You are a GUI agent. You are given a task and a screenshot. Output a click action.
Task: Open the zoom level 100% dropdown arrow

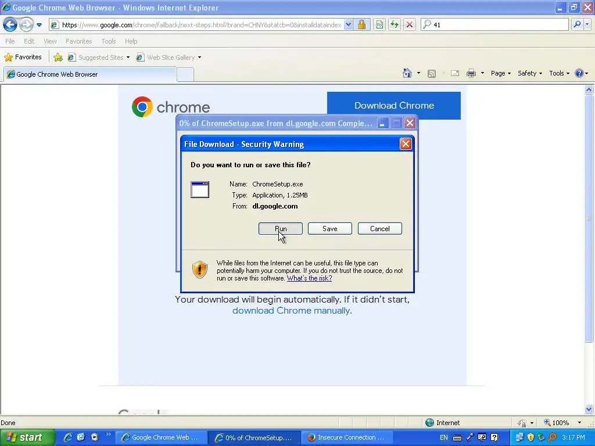click(579, 423)
